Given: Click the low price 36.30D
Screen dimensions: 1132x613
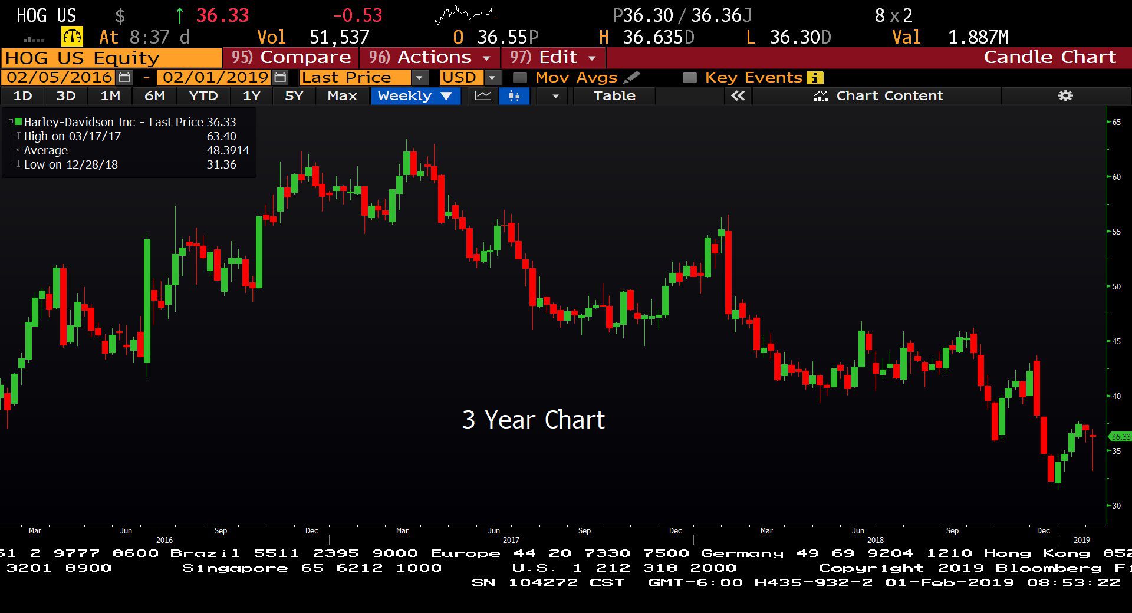Looking at the screenshot, I should (x=800, y=37).
